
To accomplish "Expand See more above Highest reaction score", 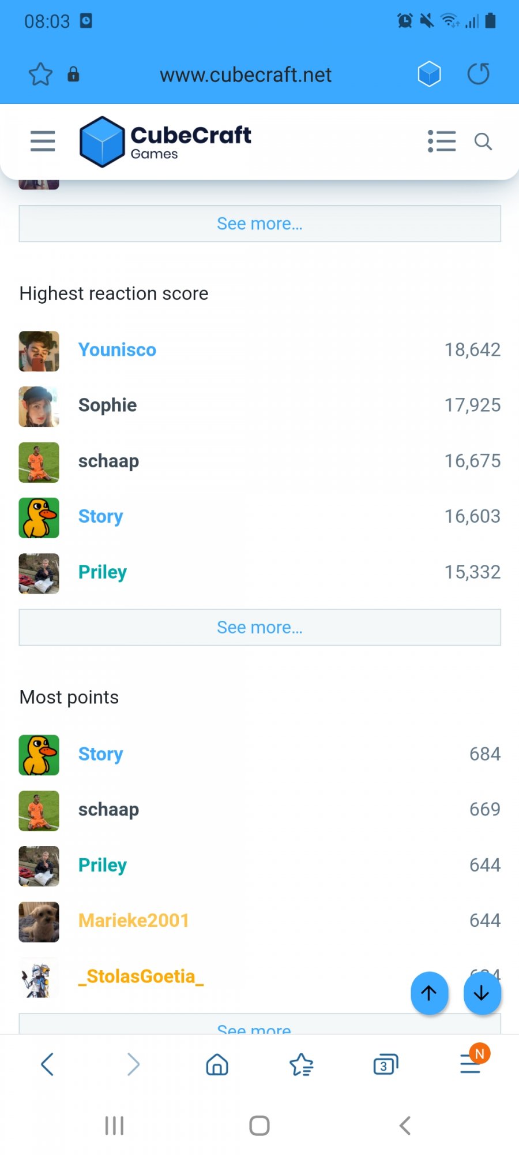I will pos(259,223).
